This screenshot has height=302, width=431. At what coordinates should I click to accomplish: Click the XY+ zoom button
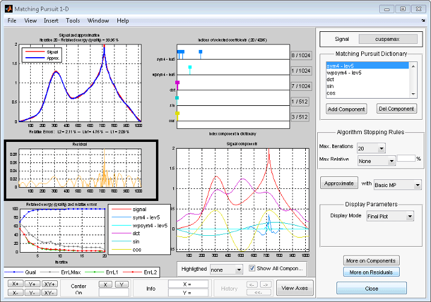(49, 283)
